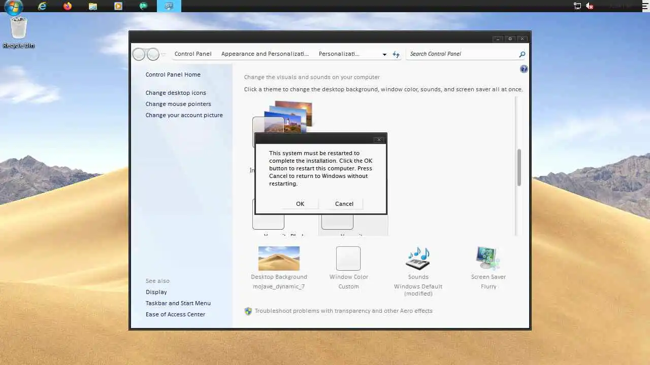Click the Appearance and Personalization breadcrumb
Viewport: 650px width, 365px height.
pos(265,54)
